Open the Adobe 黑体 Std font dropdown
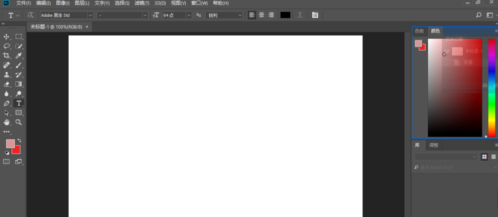This screenshot has height=217, width=498. point(90,15)
